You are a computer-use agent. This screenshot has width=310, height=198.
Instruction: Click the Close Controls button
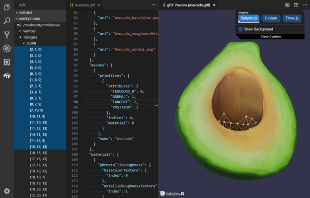click(270, 37)
